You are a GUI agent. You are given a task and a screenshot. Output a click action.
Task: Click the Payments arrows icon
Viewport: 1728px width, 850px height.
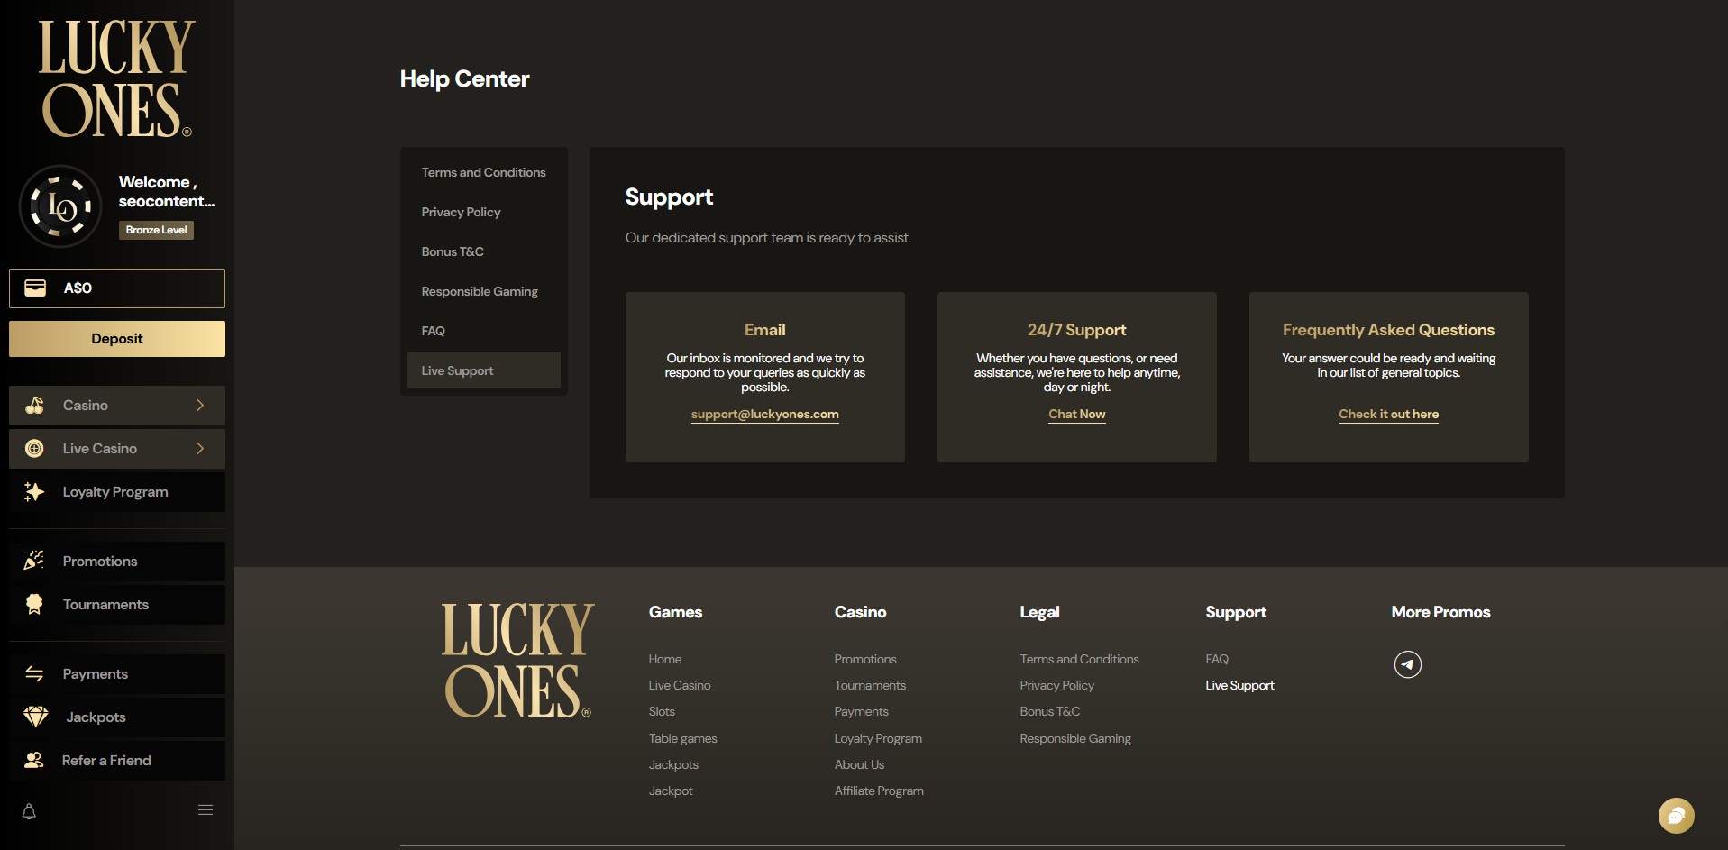point(34,673)
